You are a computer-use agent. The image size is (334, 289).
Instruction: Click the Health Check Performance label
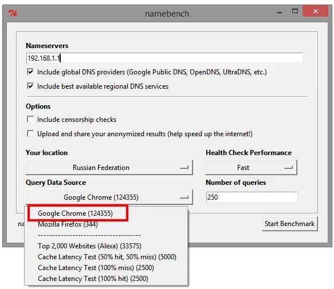click(249, 153)
